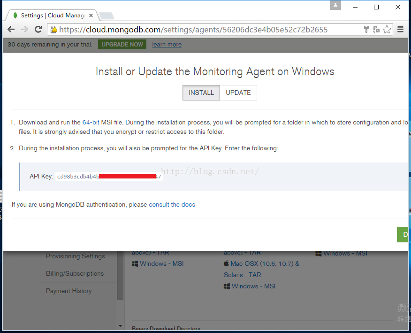This screenshot has width=411, height=333.
Task: Reload the page with the refresh icon
Action: pyautogui.click(x=38, y=30)
